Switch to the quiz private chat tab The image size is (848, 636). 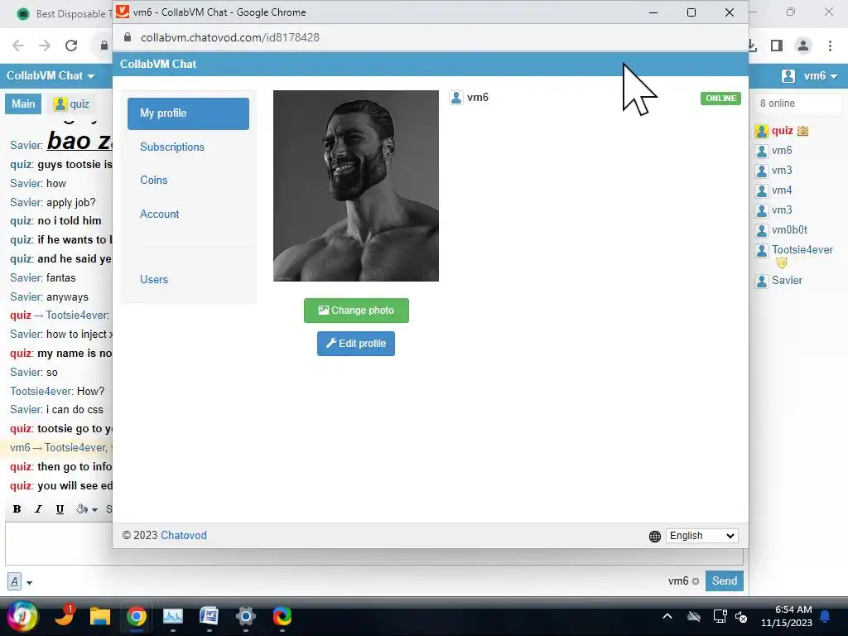71,104
